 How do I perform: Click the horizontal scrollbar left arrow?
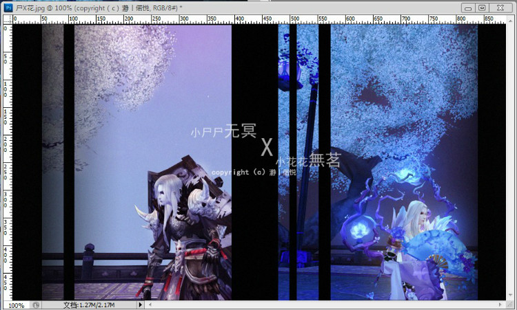coord(150,305)
